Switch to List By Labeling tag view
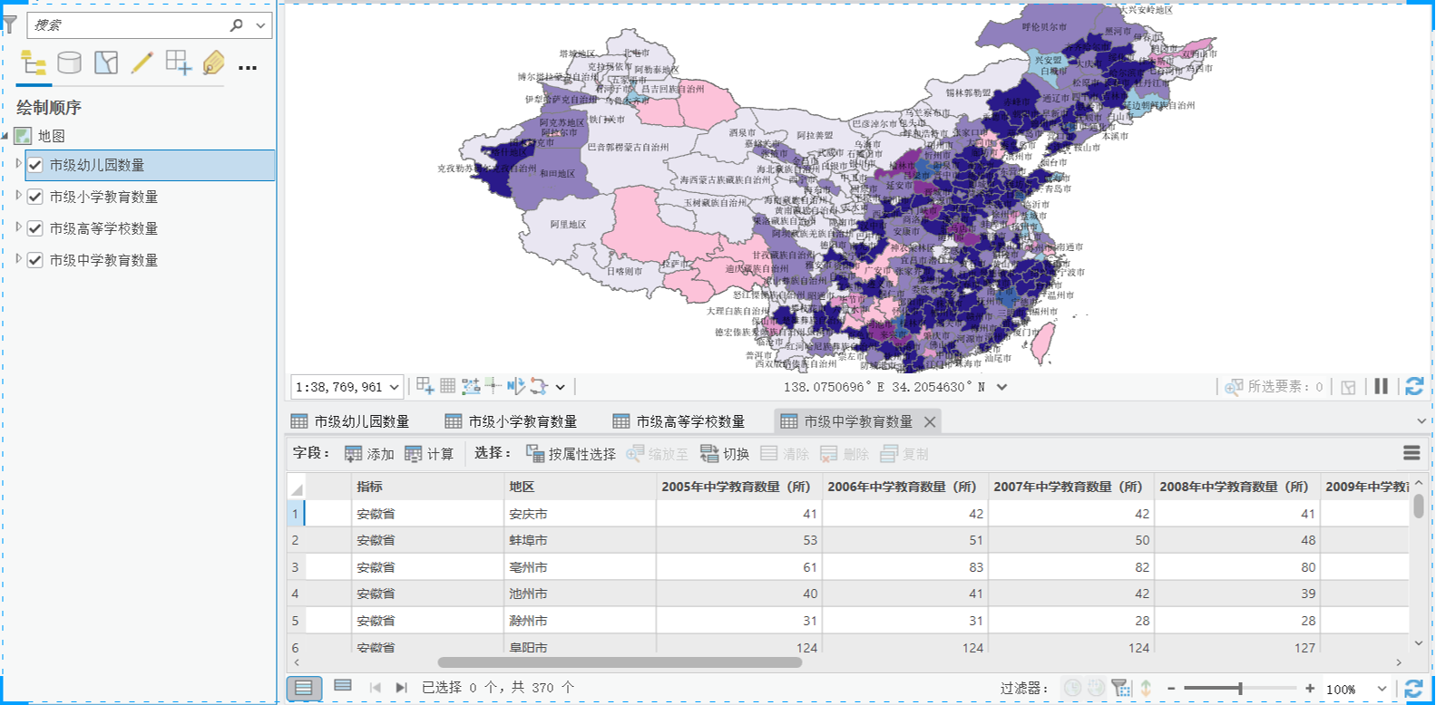The height and width of the screenshot is (705, 1436). (x=214, y=63)
